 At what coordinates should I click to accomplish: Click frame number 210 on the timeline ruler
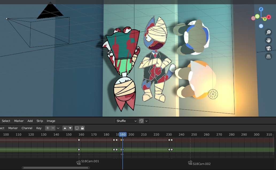tap(144, 135)
